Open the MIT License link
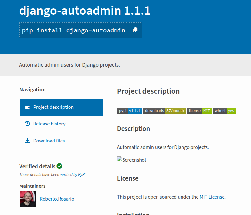251x215 pixels. click(212, 197)
